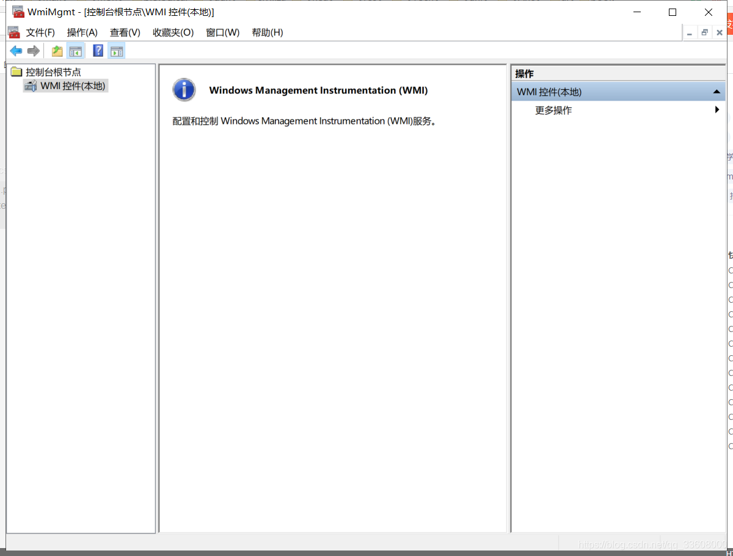Maximize the WmiMgmt main window

[x=673, y=12]
